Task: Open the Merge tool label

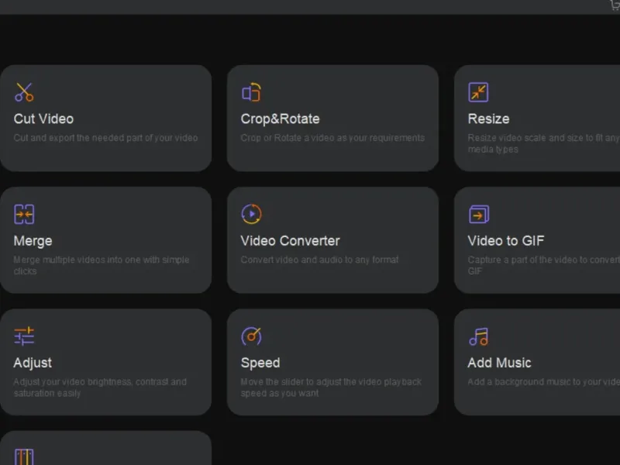Action: click(x=33, y=240)
